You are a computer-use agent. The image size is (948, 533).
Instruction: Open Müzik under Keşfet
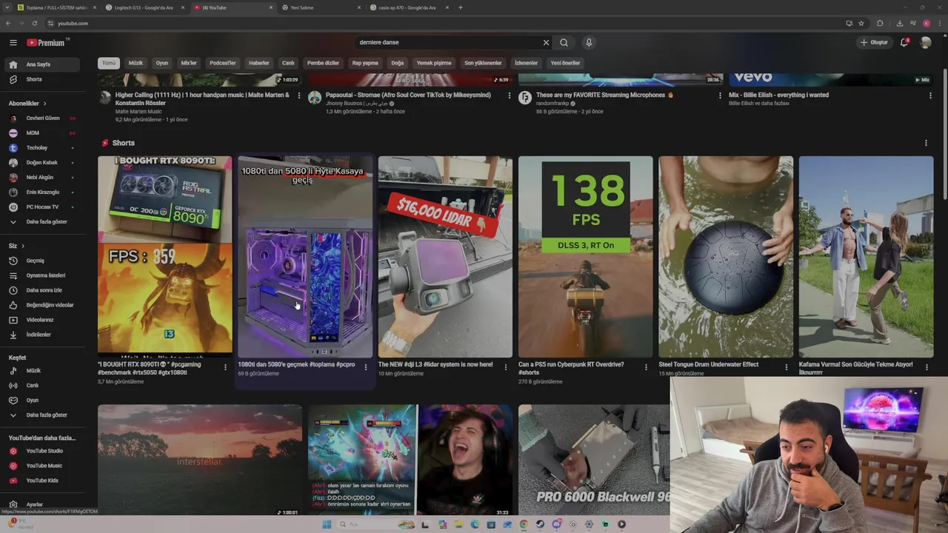click(43, 371)
